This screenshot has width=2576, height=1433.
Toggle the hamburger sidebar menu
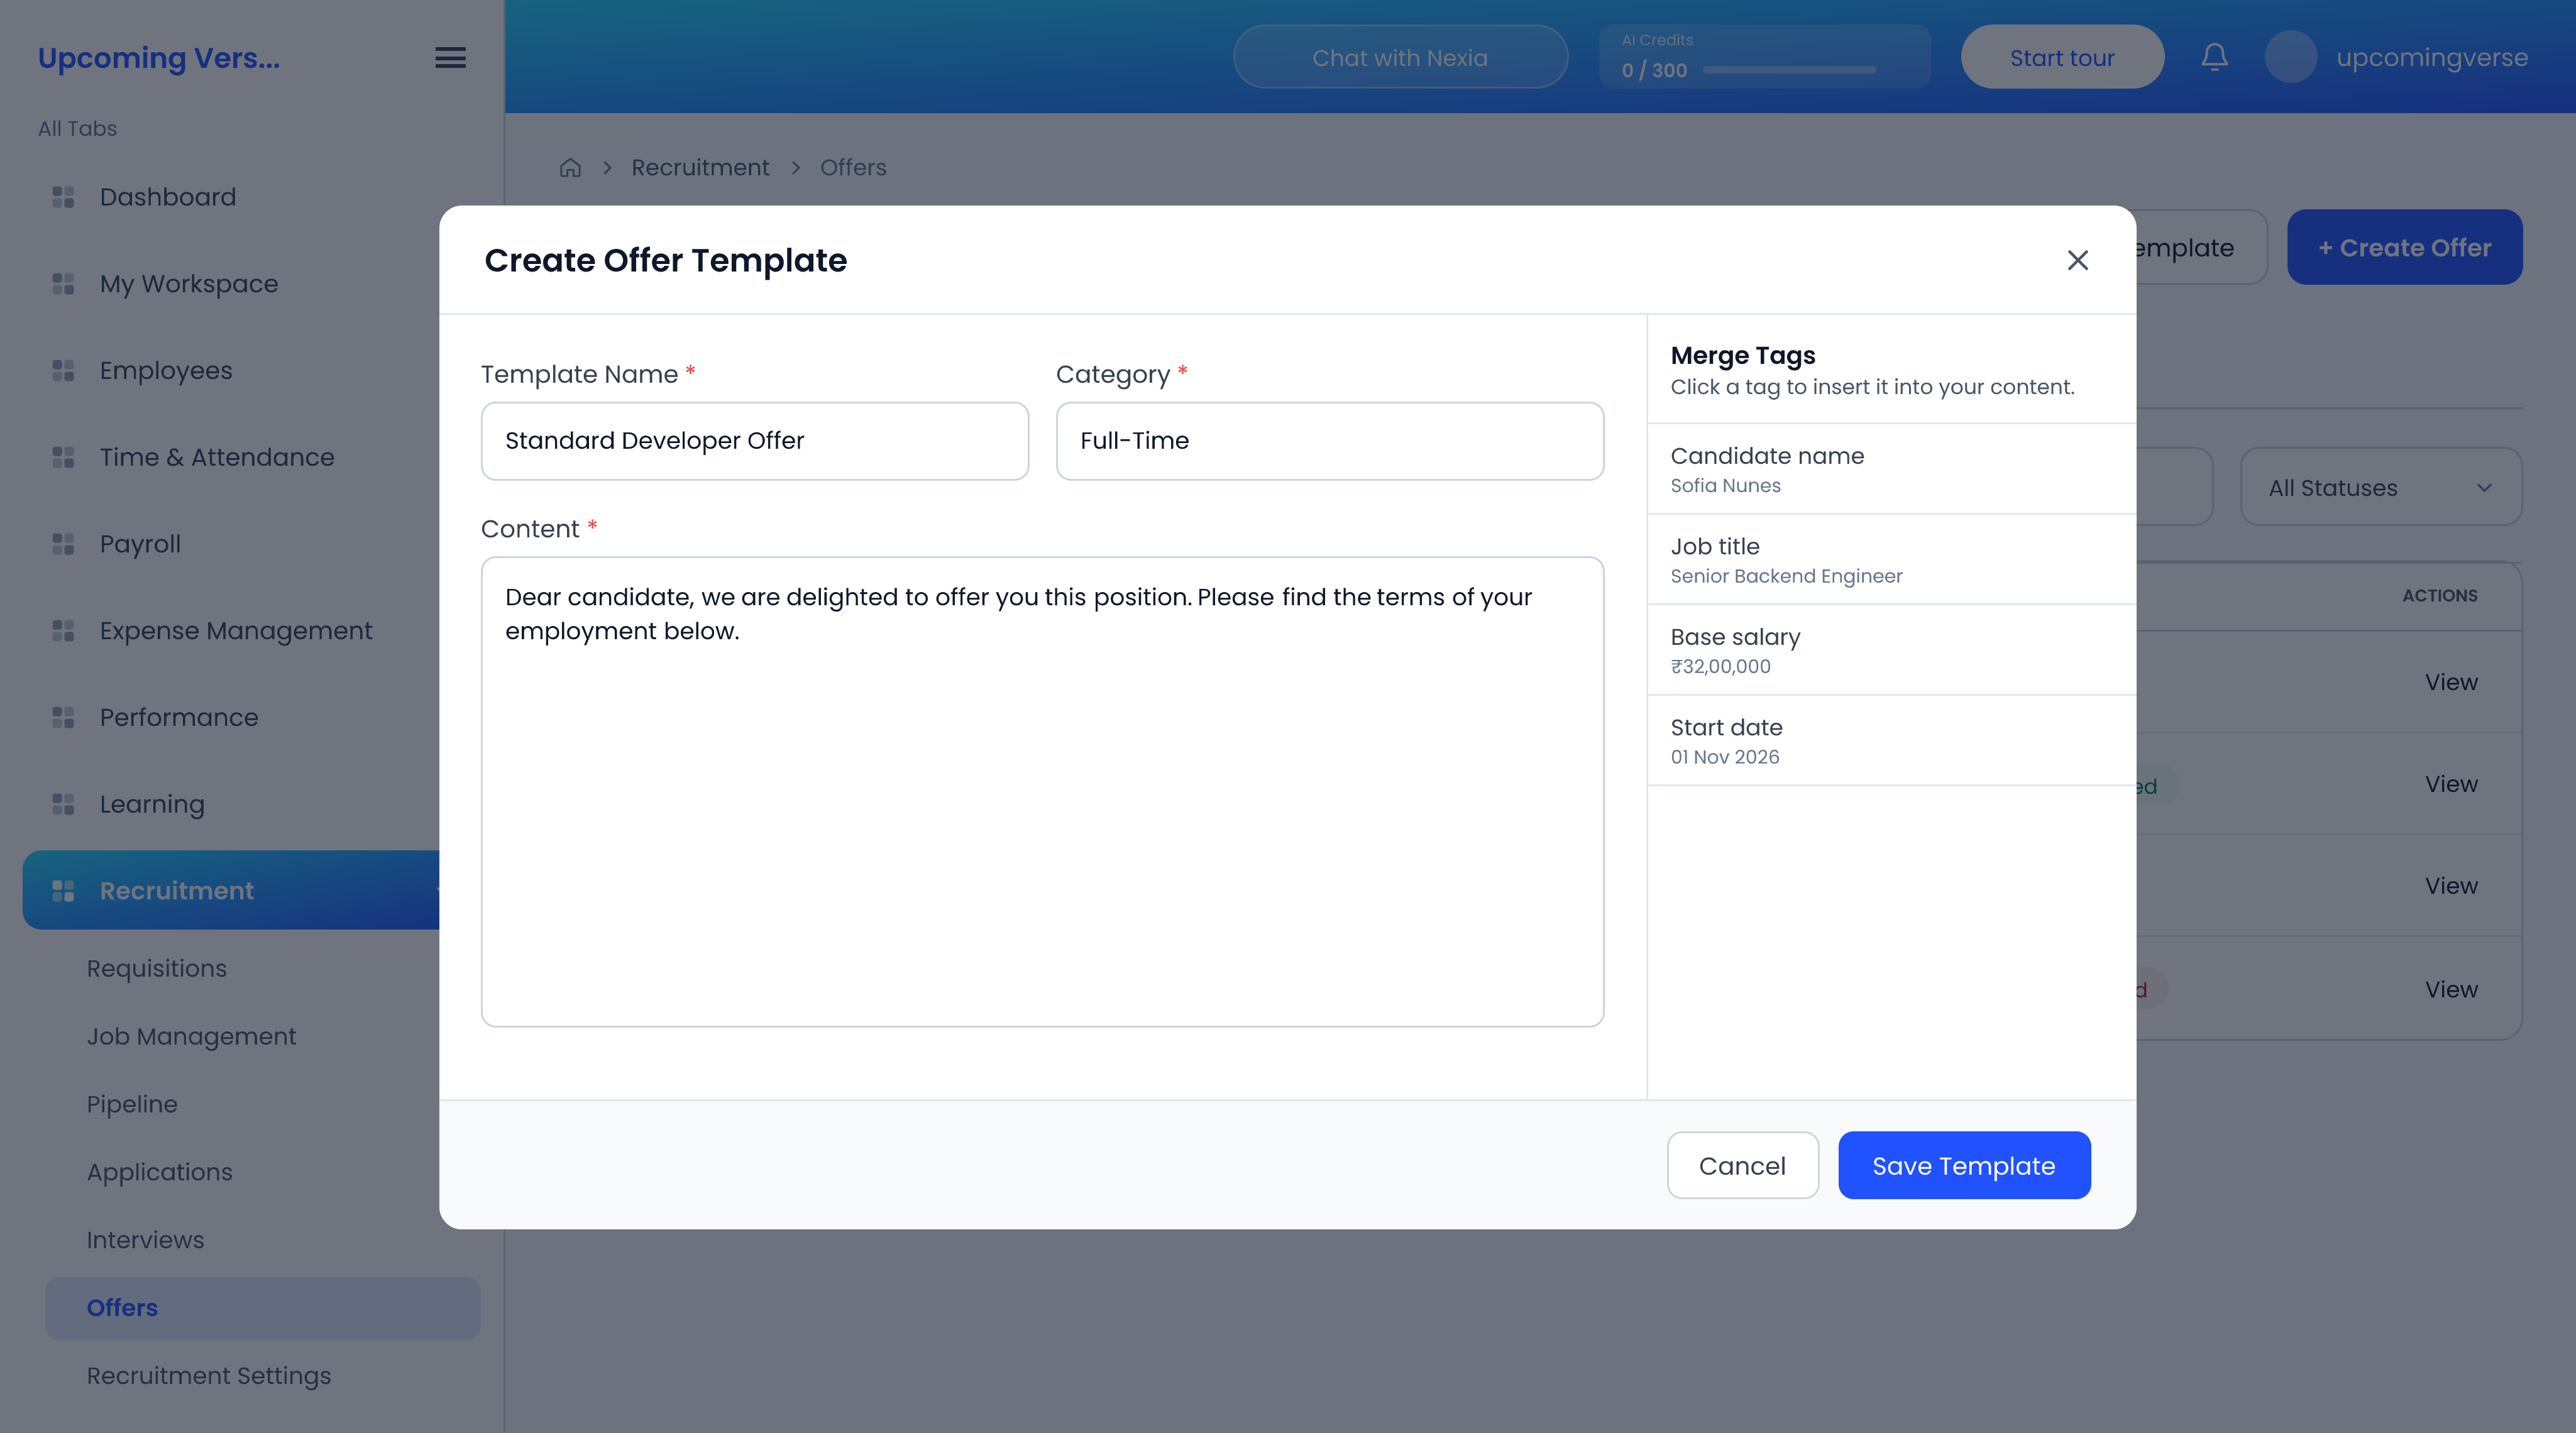[x=450, y=58]
